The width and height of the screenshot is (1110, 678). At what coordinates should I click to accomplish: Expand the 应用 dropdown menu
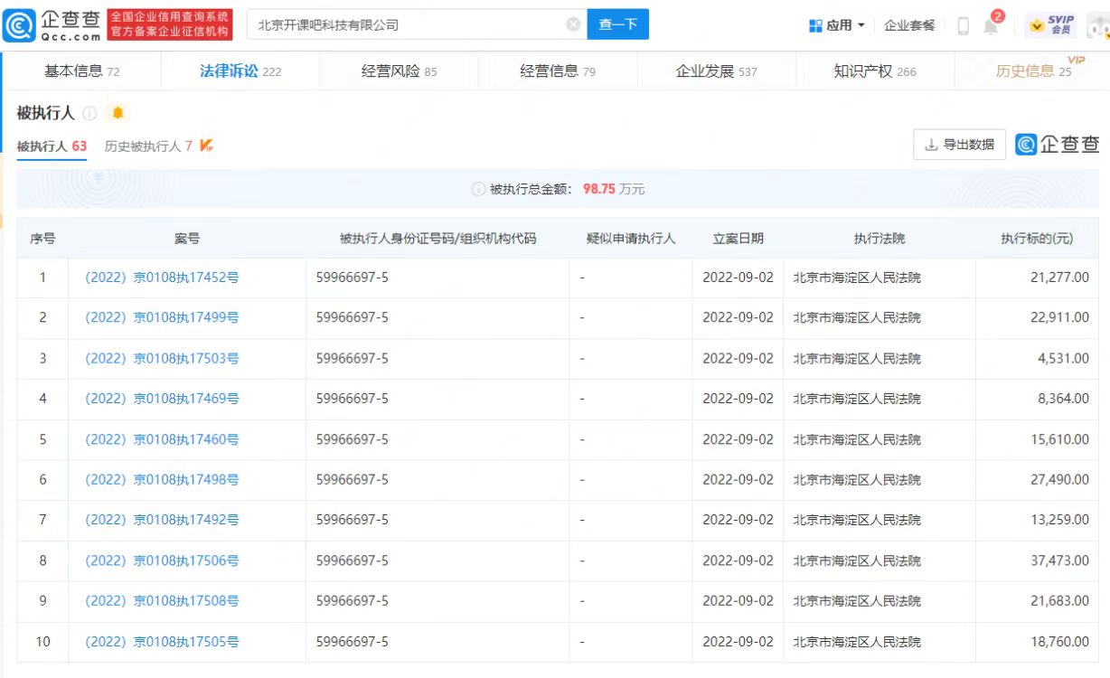pos(837,25)
